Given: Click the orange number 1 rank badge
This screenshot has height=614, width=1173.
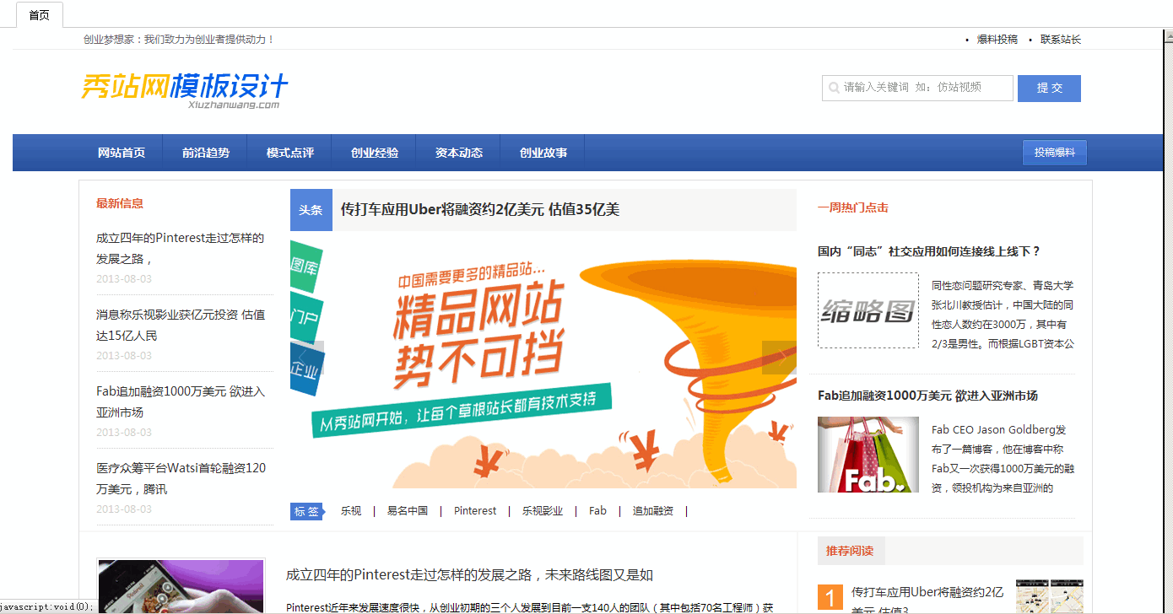Looking at the screenshot, I should [x=830, y=596].
